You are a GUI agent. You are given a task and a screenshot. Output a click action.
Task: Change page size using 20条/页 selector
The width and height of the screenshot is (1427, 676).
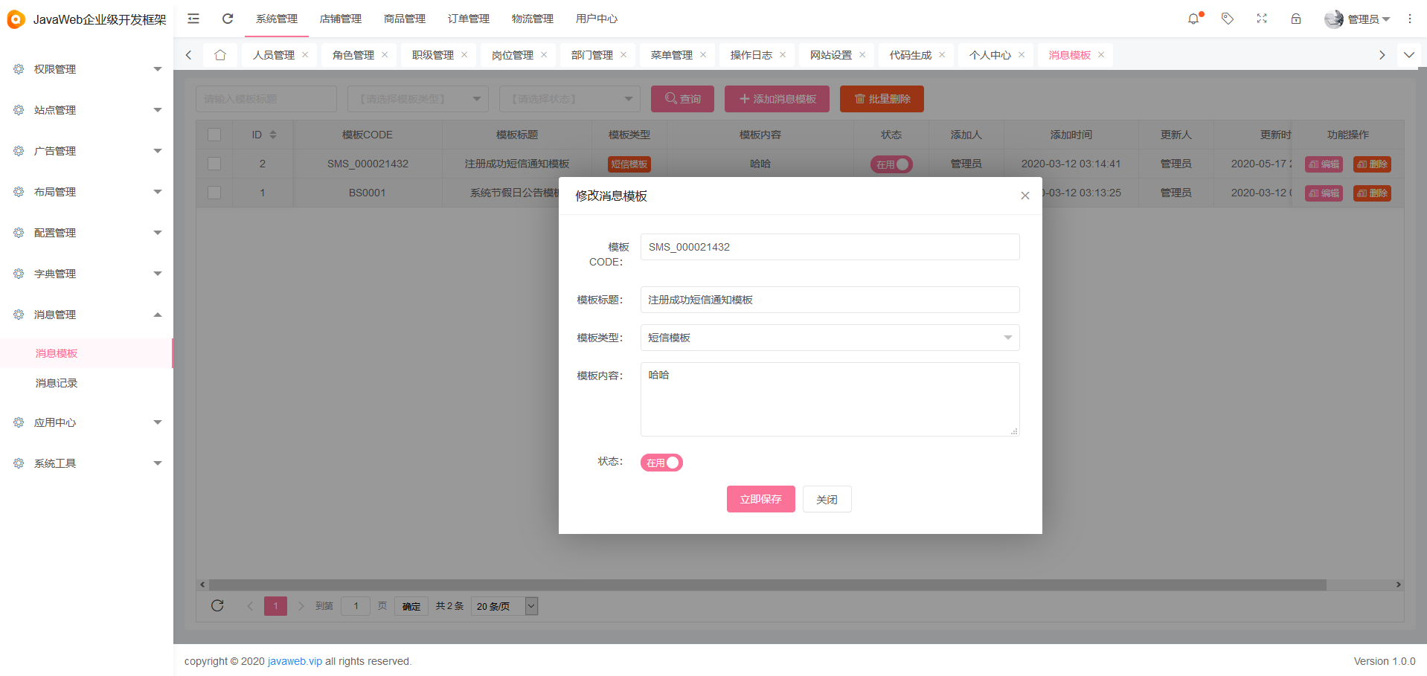click(x=504, y=606)
